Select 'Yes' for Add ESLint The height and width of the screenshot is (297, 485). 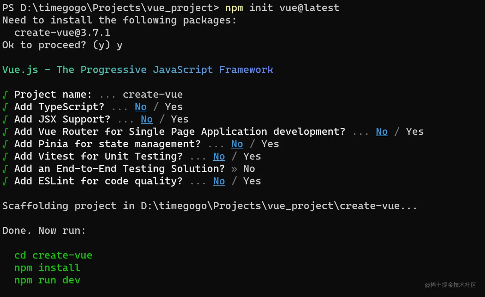[252, 181]
